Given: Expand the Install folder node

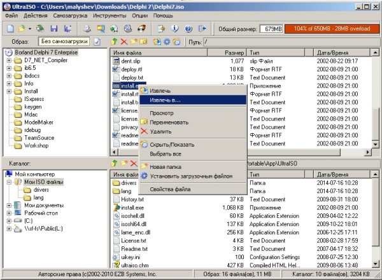Looking at the screenshot, I should tap(9, 91).
